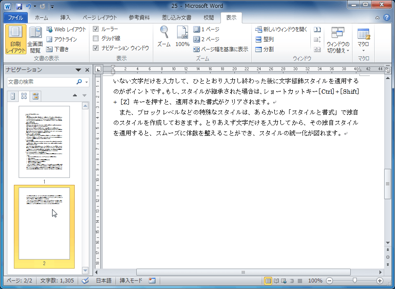The height and width of the screenshot is (289, 395).
Task: Toggle the ルーラー checkbox
Action: [96, 29]
